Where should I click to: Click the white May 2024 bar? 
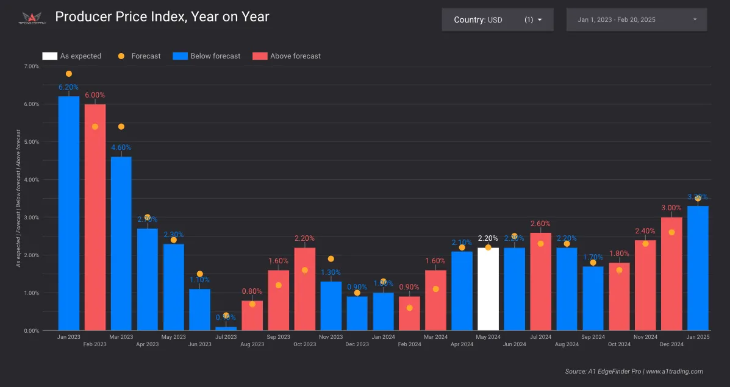[x=488, y=289]
